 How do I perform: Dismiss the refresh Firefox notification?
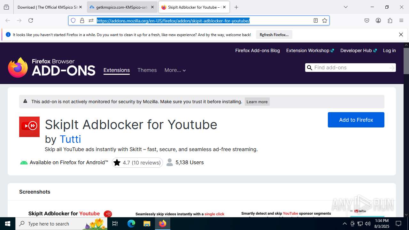point(401,34)
